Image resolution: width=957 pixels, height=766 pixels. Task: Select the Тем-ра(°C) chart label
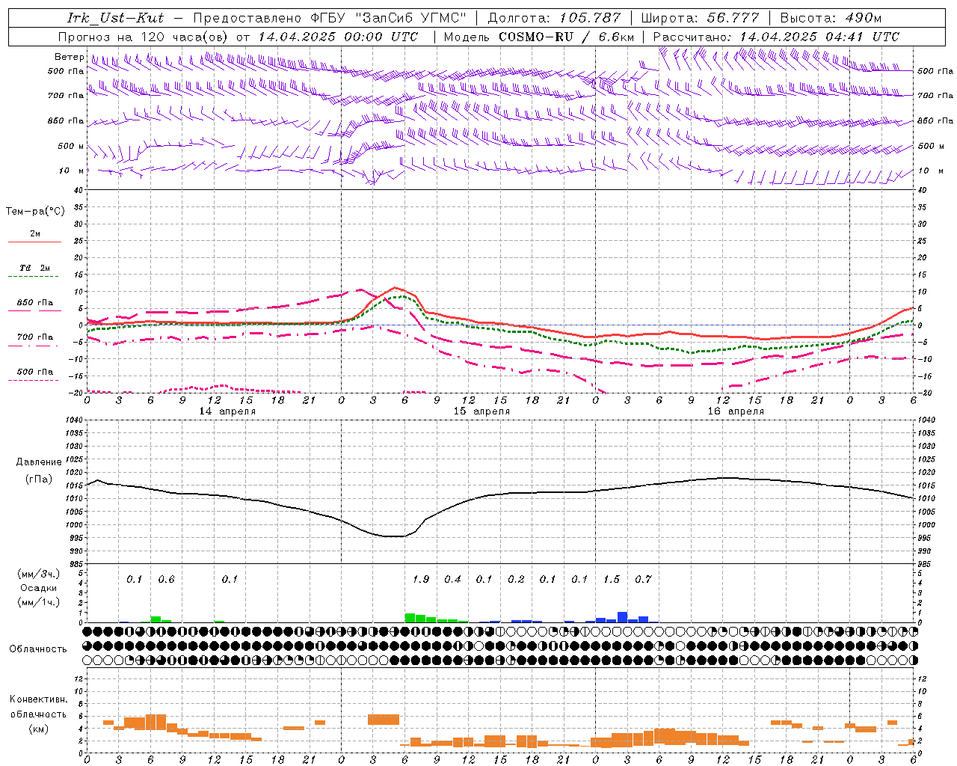[35, 211]
